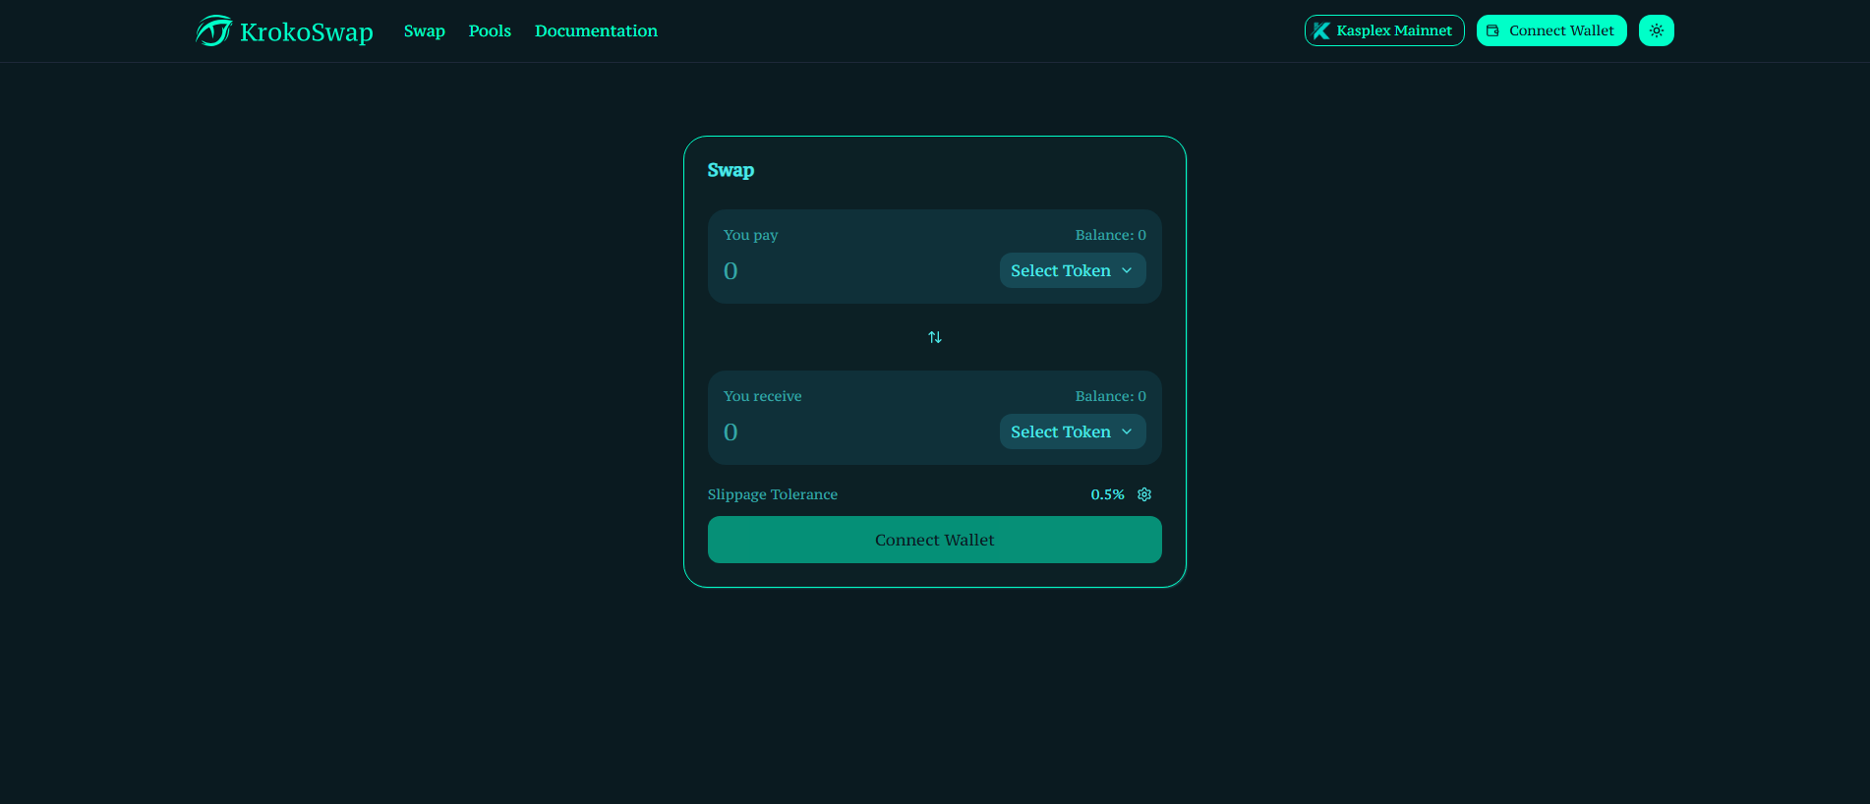
Task: Toggle the light/dark theme sun button
Action: 1656,30
